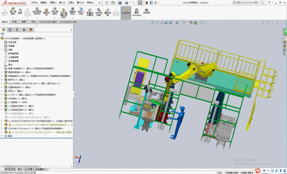Click the 参考几何体 (Reference Geometry) icon
Screen dimensions: 287x174
pos(81,11)
